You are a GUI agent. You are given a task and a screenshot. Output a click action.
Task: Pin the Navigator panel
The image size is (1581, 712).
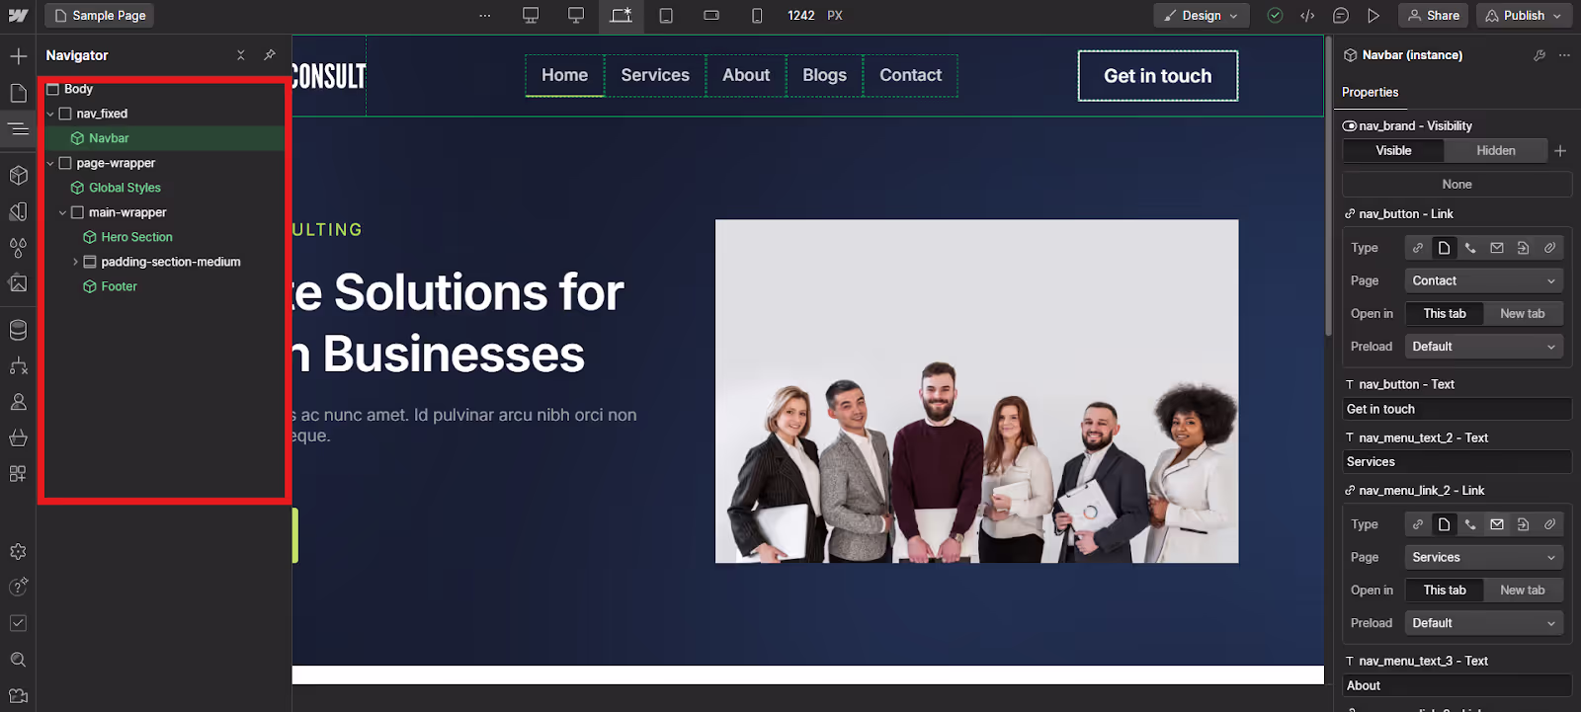[x=270, y=55]
